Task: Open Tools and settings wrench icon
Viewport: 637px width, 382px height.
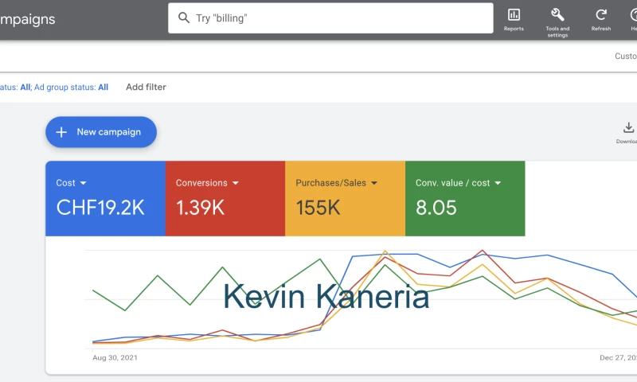Action: [557, 14]
